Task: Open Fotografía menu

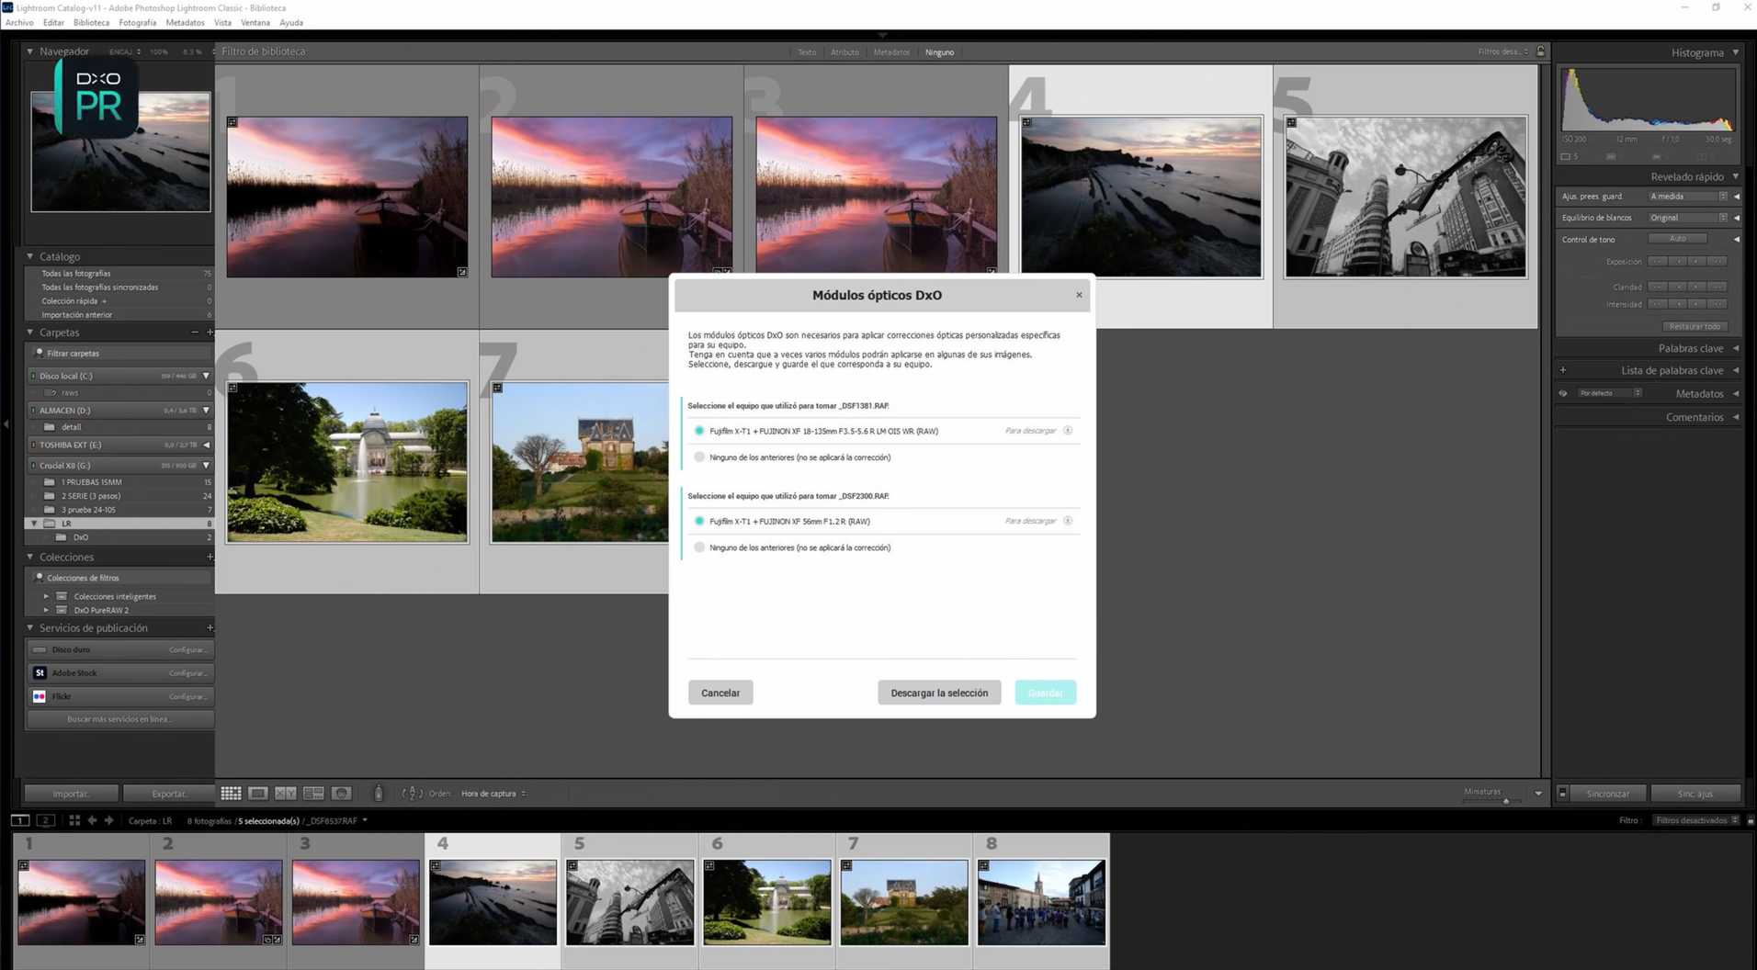Action: (x=138, y=22)
